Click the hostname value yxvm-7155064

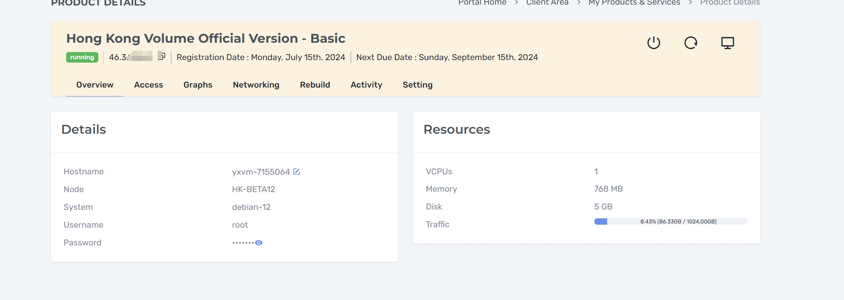click(x=261, y=172)
